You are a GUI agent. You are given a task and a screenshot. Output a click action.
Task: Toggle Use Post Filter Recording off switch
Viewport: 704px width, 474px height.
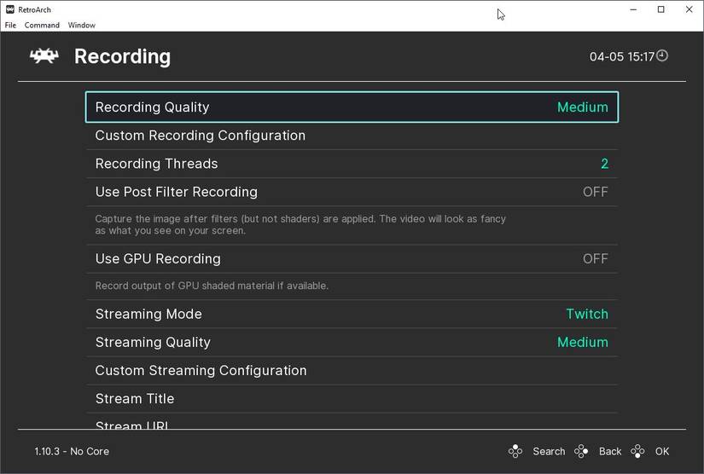595,192
